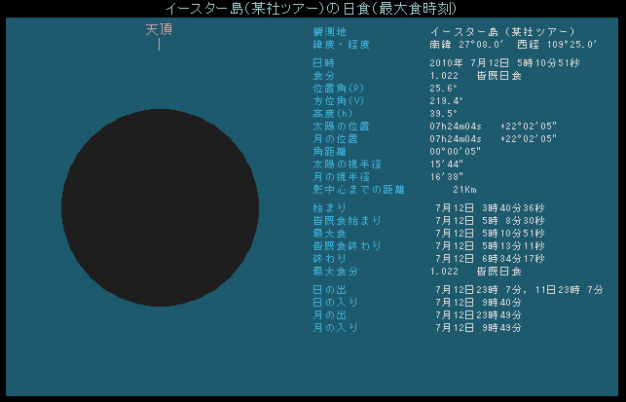Click the zenith tick mark below 天頂
The height and width of the screenshot is (402, 626).
coord(159,45)
